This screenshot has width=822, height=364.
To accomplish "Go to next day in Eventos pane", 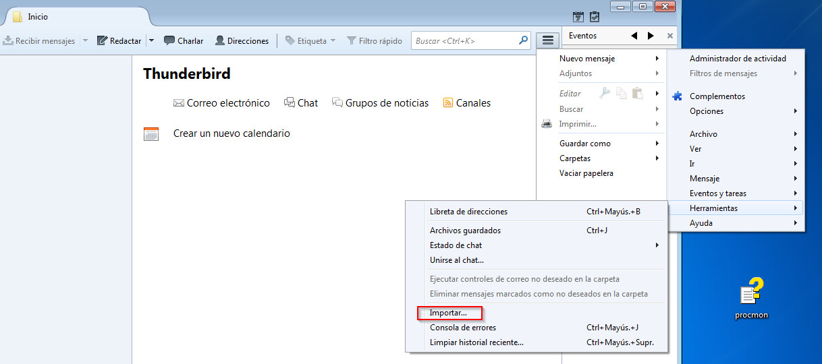I will (x=651, y=36).
